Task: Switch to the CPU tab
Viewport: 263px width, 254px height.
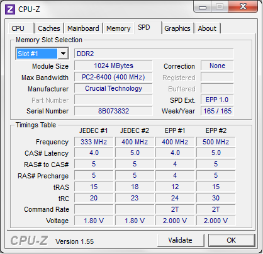Action: [x=21, y=28]
